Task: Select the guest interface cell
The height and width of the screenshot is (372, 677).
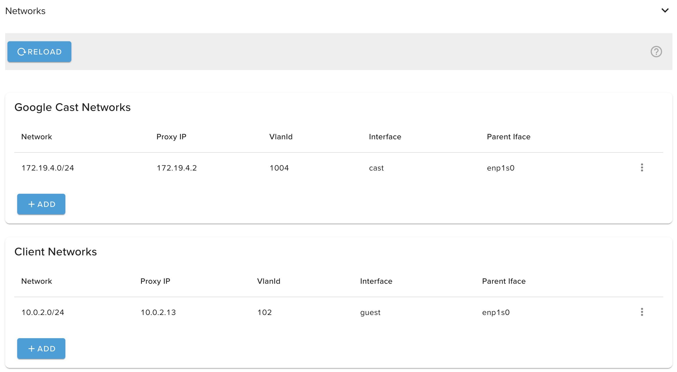Action: 370,312
